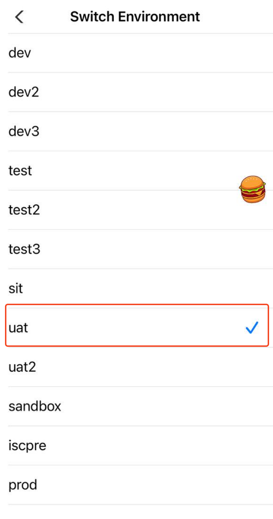This screenshot has width=273, height=519.
Task: Select the iscpre environment
Action: point(27,446)
